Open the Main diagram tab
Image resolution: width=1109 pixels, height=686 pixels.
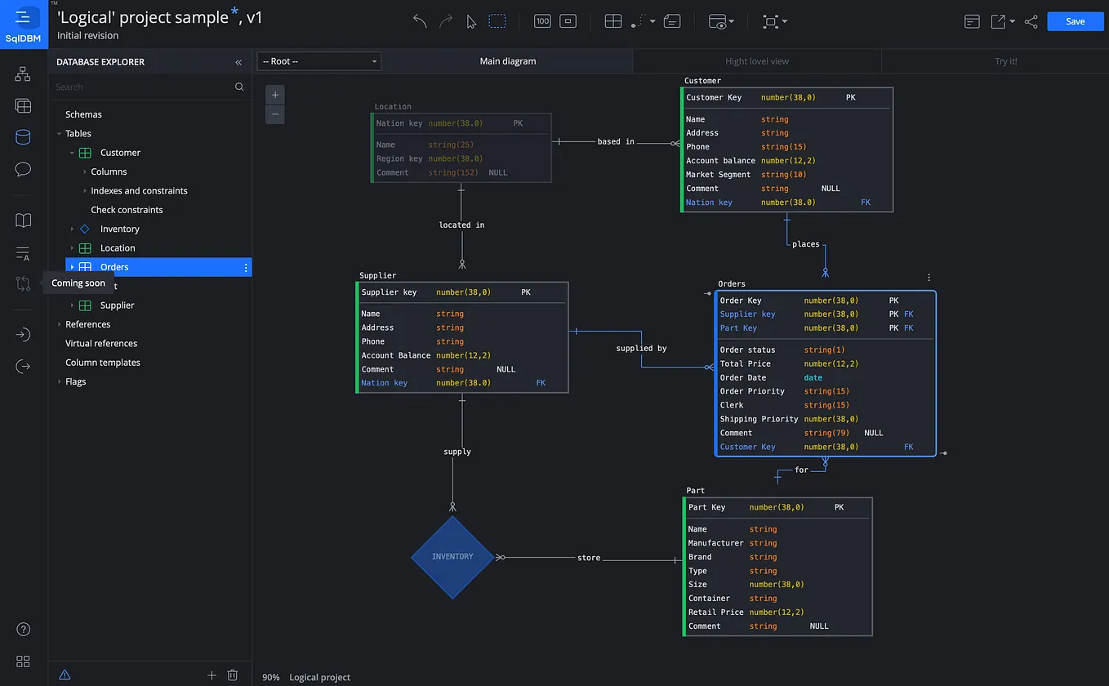[x=508, y=60]
